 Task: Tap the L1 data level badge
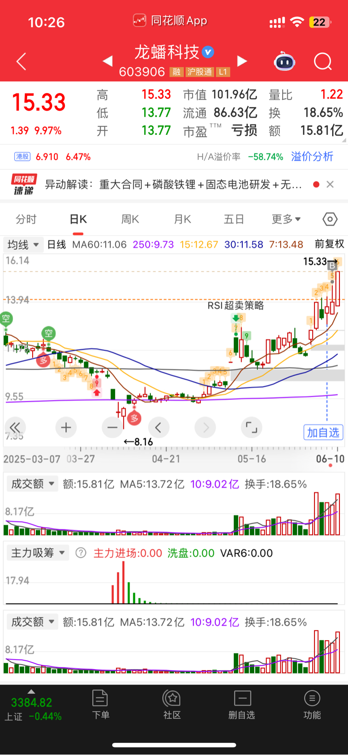click(223, 72)
